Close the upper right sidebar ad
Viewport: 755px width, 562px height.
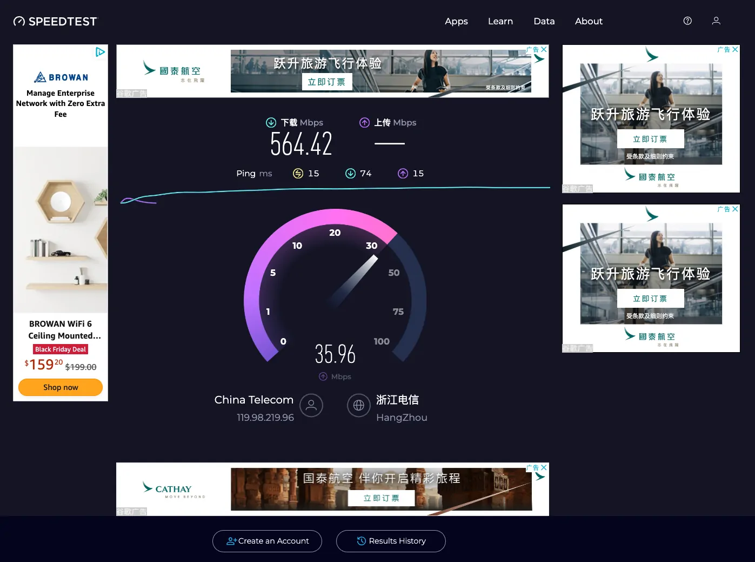coord(735,49)
